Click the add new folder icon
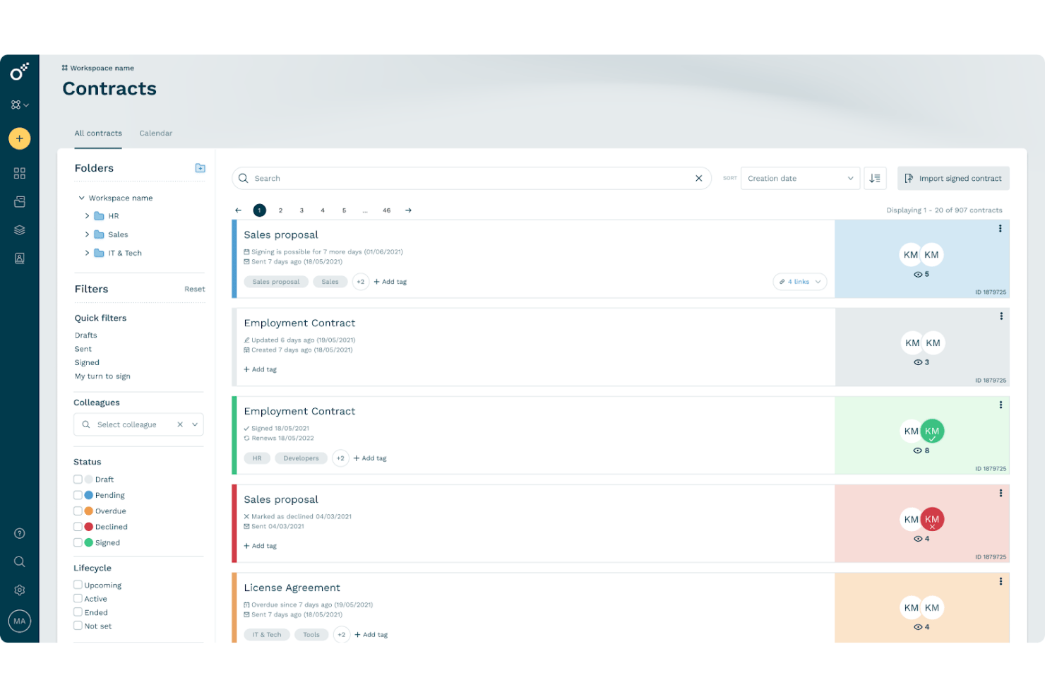The image size is (1045, 697). click(200, 168)
